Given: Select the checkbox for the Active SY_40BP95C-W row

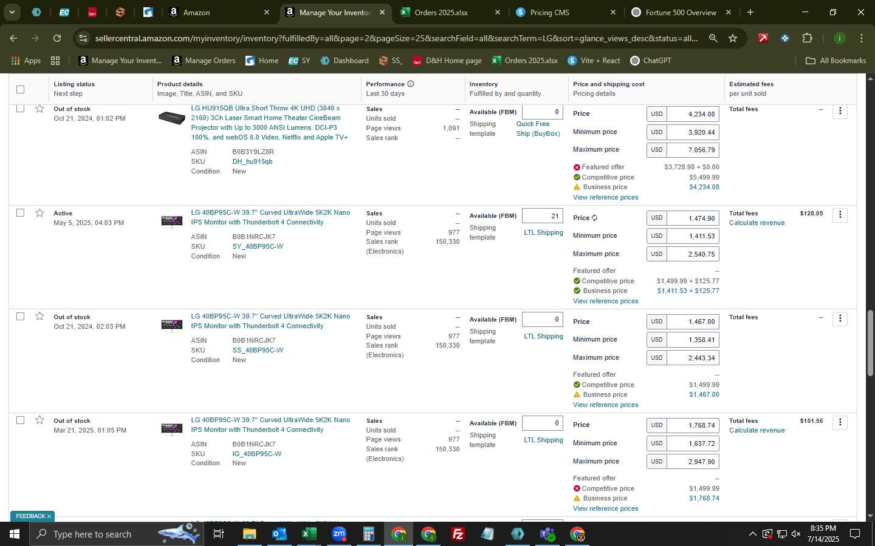Looking at the screenshot, I should click(20, 213).
